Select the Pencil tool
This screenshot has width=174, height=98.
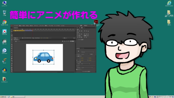coord(12,50)
